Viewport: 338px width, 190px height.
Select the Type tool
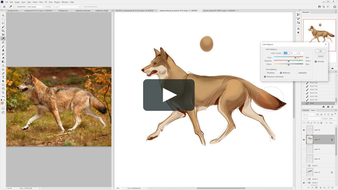pyautogui.click(x=3, y=77)
